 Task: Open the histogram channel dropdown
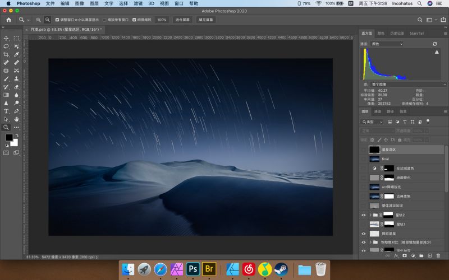click(387, 44)
